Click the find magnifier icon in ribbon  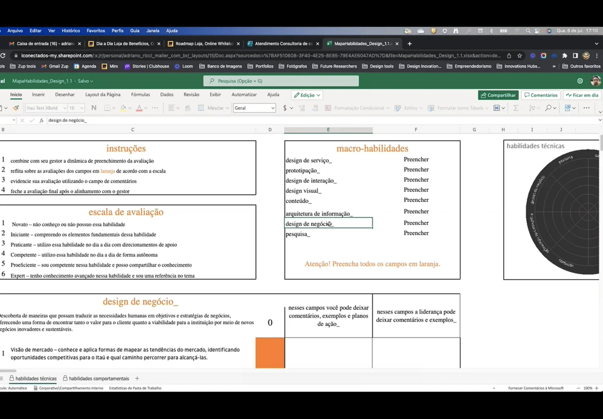[x=548, y=108]
